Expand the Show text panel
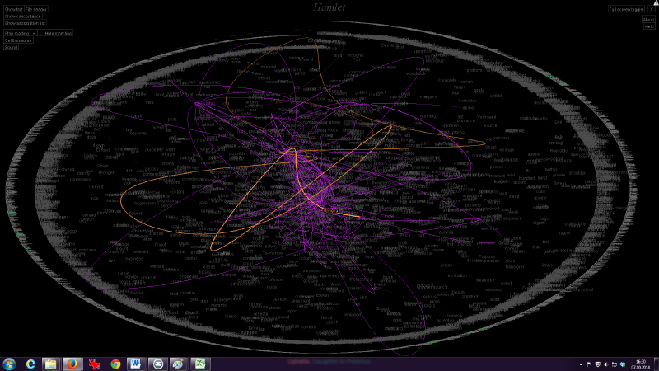 pos(13,8)
